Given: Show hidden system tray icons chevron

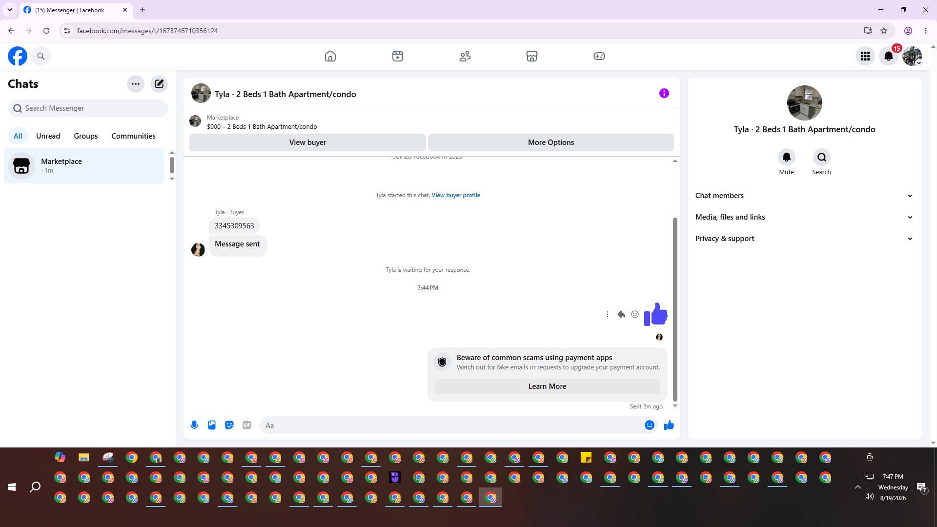Looking at the screenshot, I should point(857,487).
